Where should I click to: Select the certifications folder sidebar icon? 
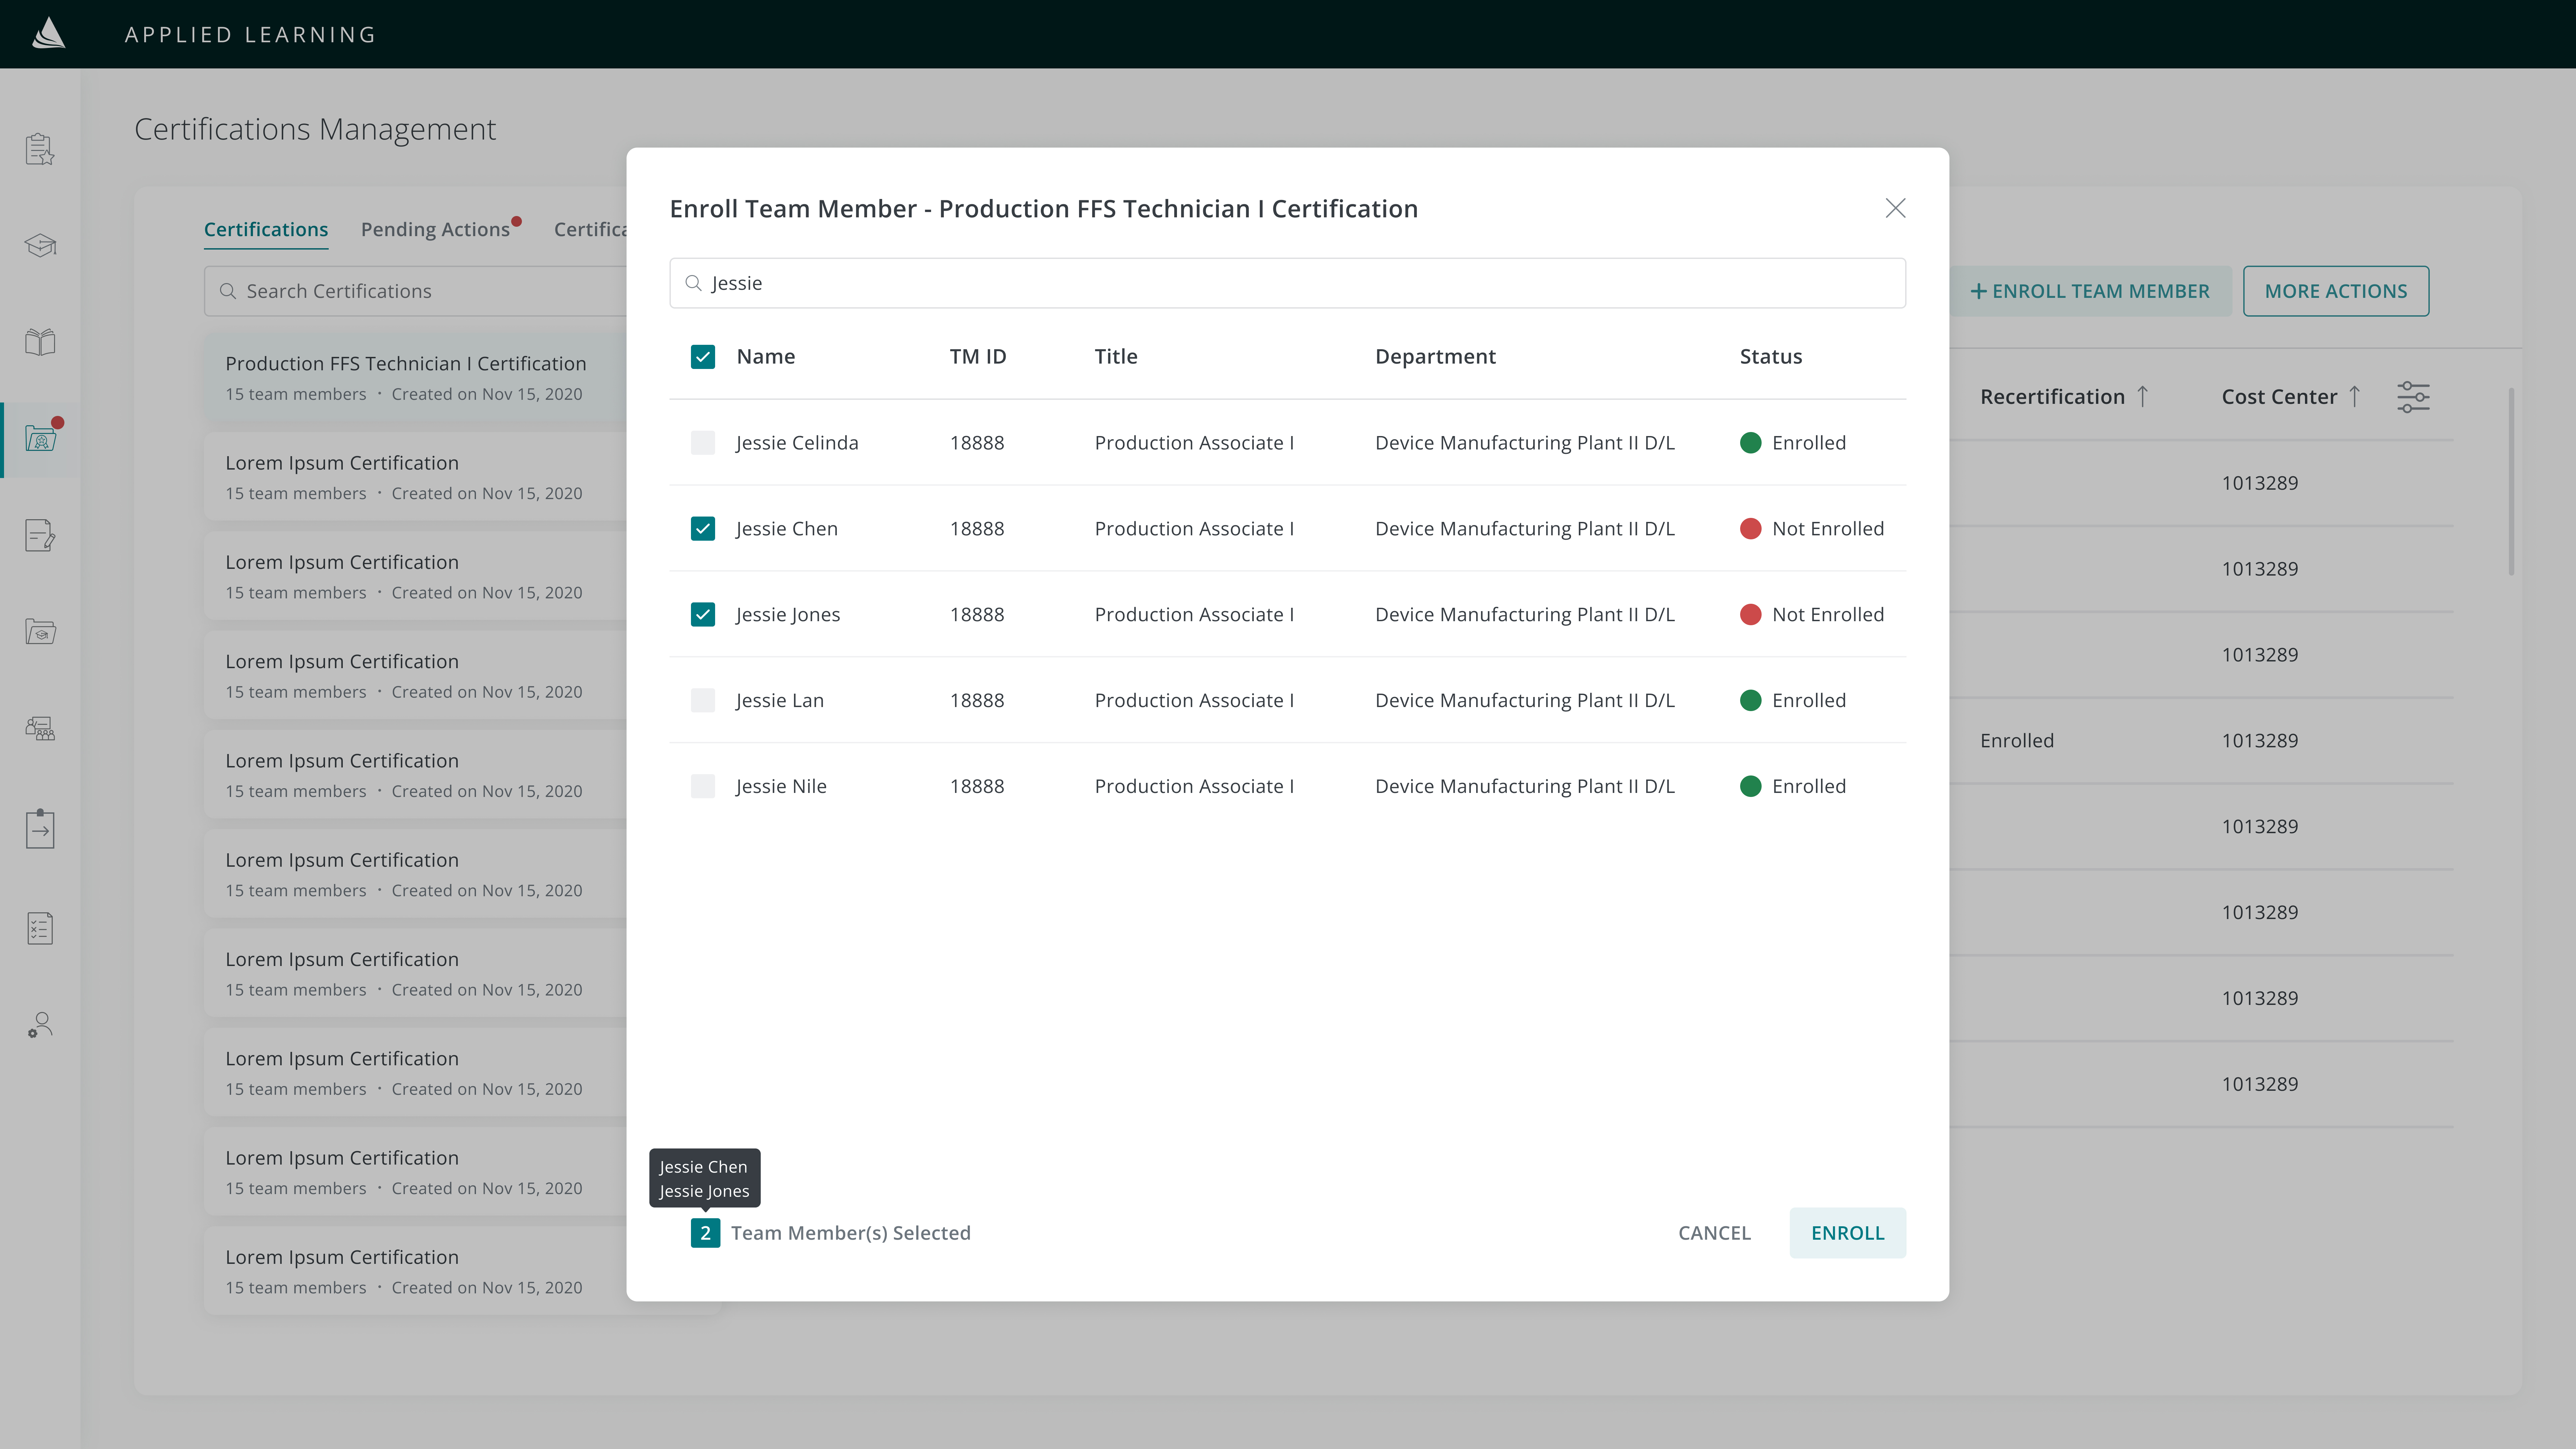[x=40, y=438]
